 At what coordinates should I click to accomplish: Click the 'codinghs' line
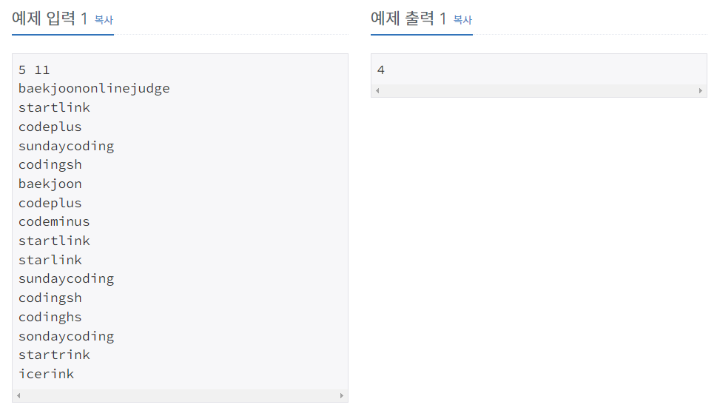pos(50,317)
